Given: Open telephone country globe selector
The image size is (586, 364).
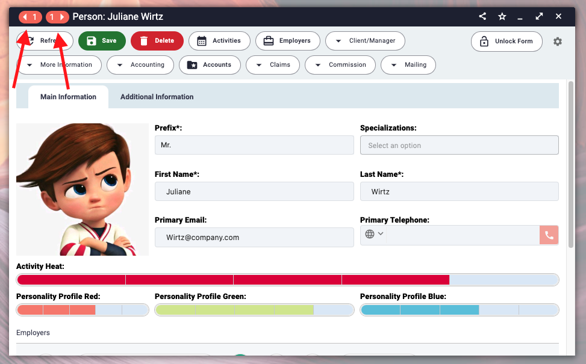Looking at the screenshot, I should (374, 234).
